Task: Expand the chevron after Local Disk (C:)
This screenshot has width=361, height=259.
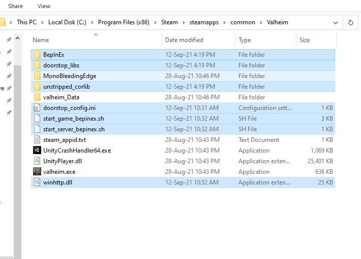Action: pos(92,22)
